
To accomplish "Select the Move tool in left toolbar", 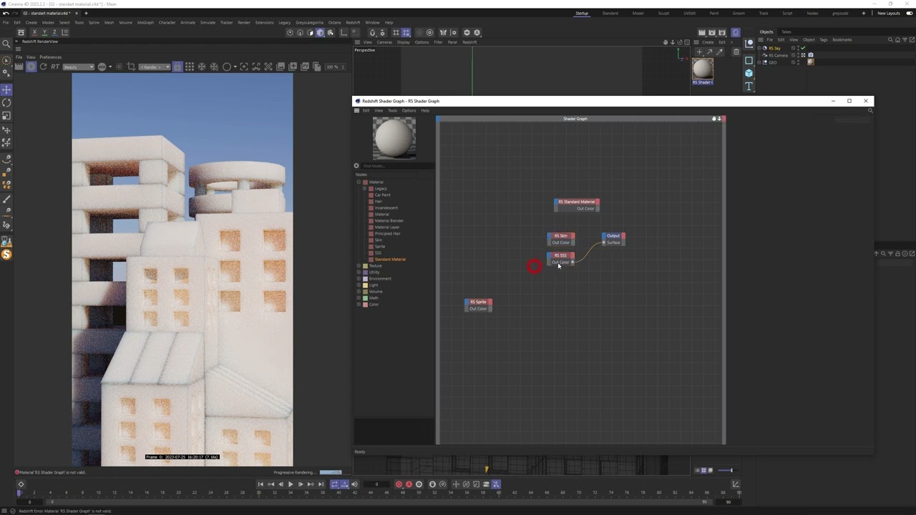I will pos(6,89).
